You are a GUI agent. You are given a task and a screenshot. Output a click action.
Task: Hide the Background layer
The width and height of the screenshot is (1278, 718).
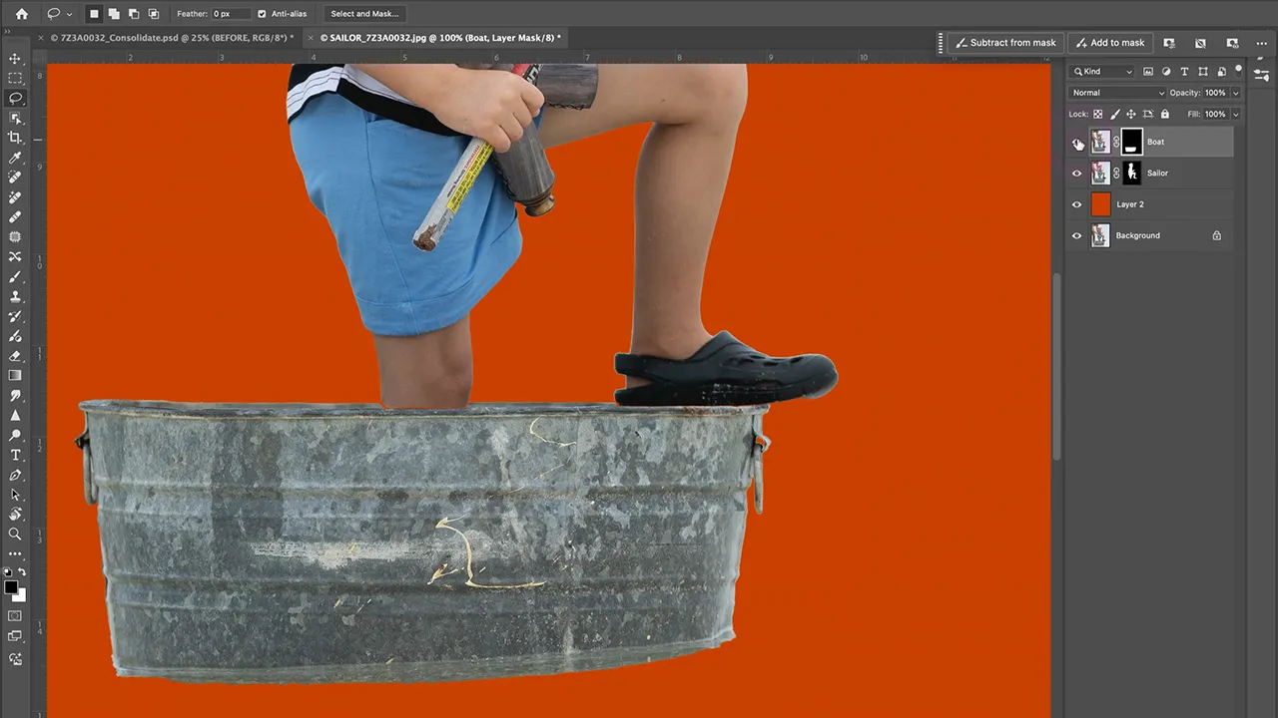pos(1076,236)
